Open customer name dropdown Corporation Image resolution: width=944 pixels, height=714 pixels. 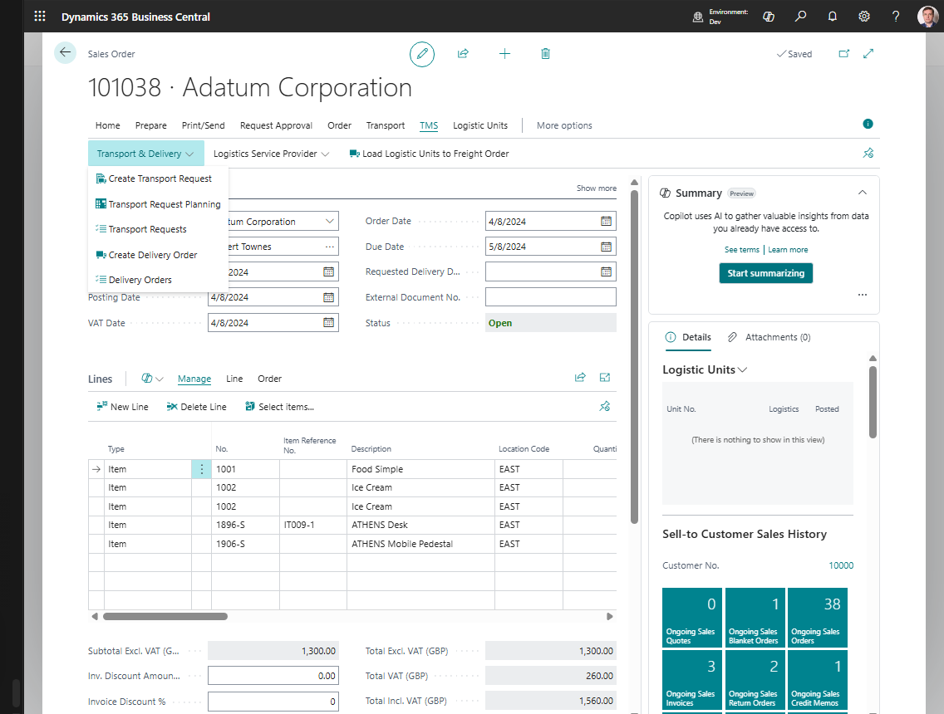330,222
